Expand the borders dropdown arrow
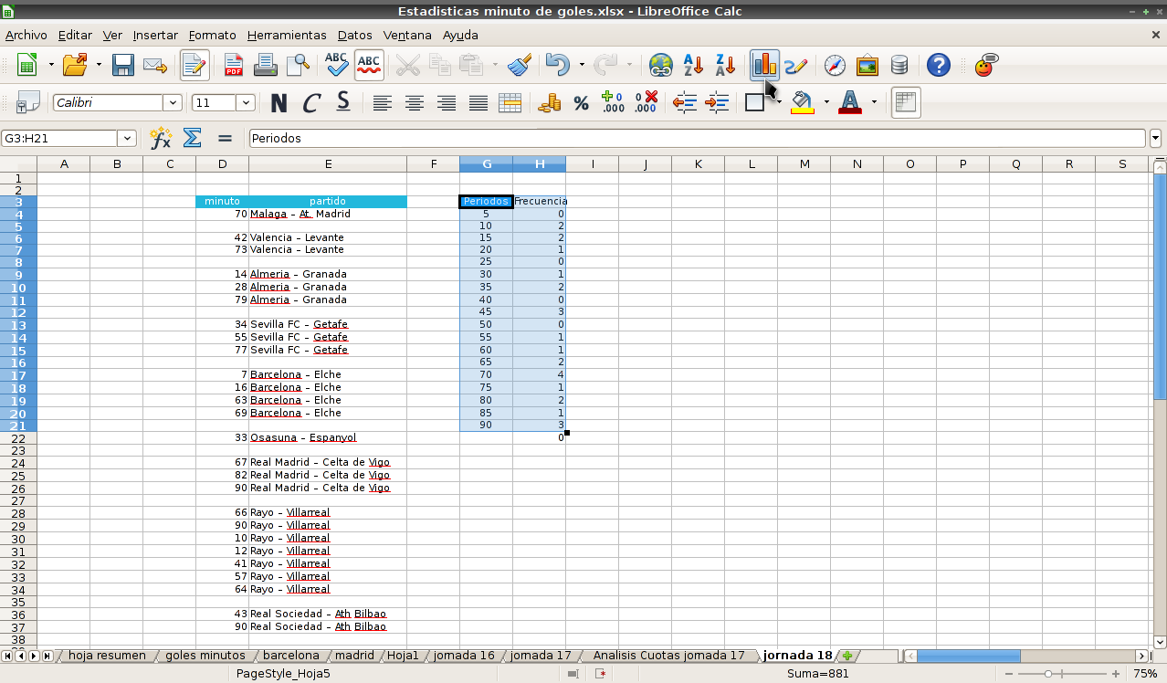The width and height of the screenshot is (1167, 683). pos(779,102)
